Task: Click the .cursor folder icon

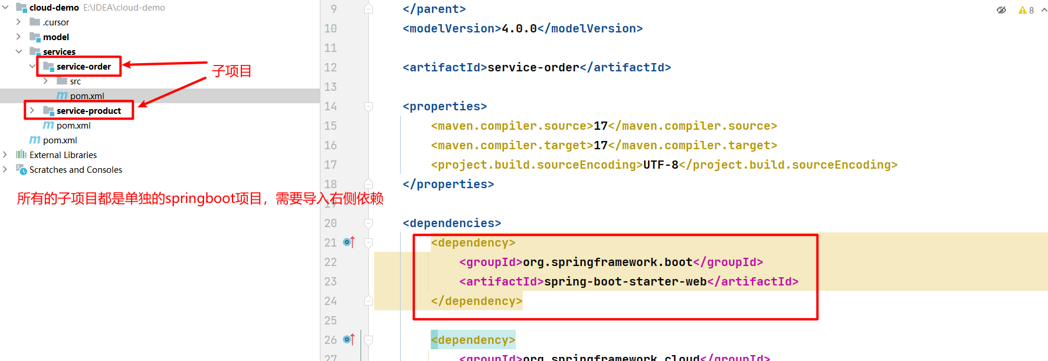Action: (35, 22)
